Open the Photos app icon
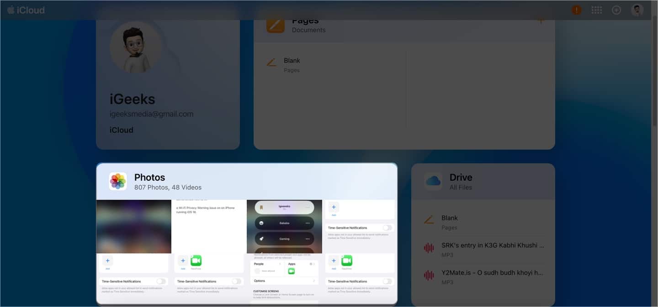The width and height of the screenshot is (658, 307). (118, 181)
